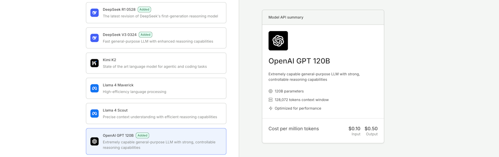Select the DeepSeek R1 0528 model card
499x157 pixels.
(156, 13)
